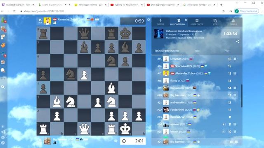This screenshot has width=264, height=148.
Task: Select the white queen on d1
Action: coord(84,129)
